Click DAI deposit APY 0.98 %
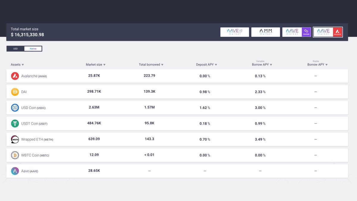The image size is (357, 201). click(x=205, y=92)
